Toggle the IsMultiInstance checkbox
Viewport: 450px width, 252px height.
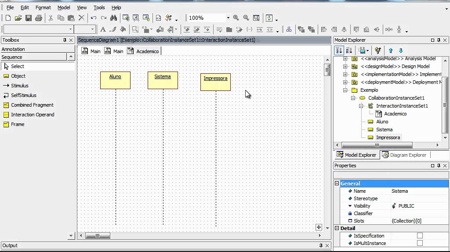(x=420, y=243)
